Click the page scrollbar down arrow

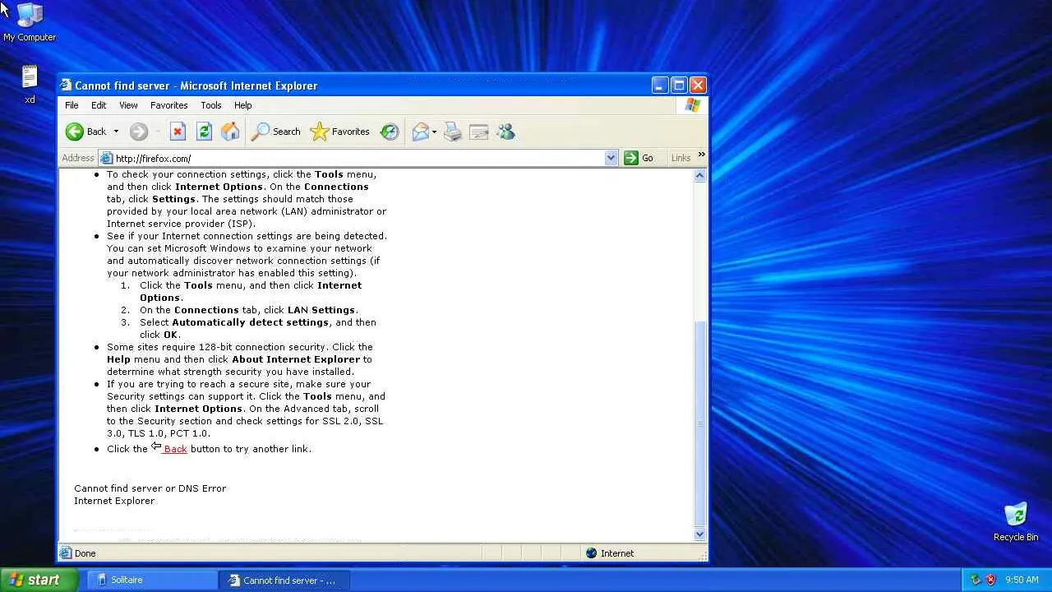[x=700, y=534]
